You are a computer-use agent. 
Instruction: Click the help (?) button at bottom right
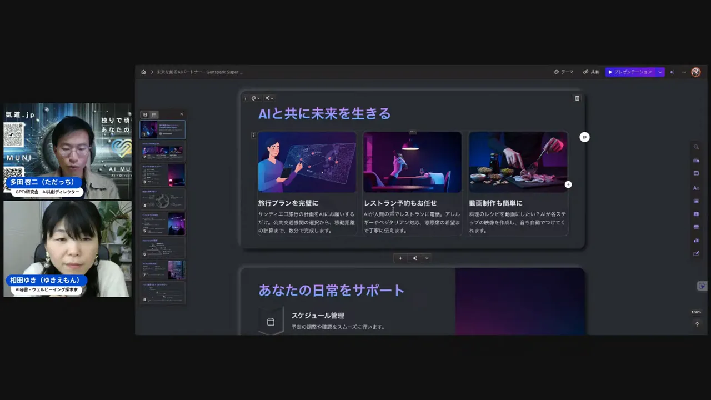697,324
